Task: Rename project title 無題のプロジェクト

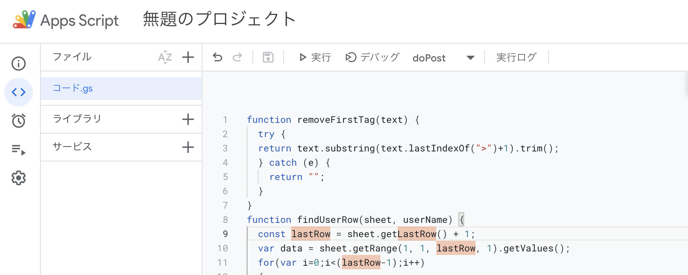Action: coord(220,19)
